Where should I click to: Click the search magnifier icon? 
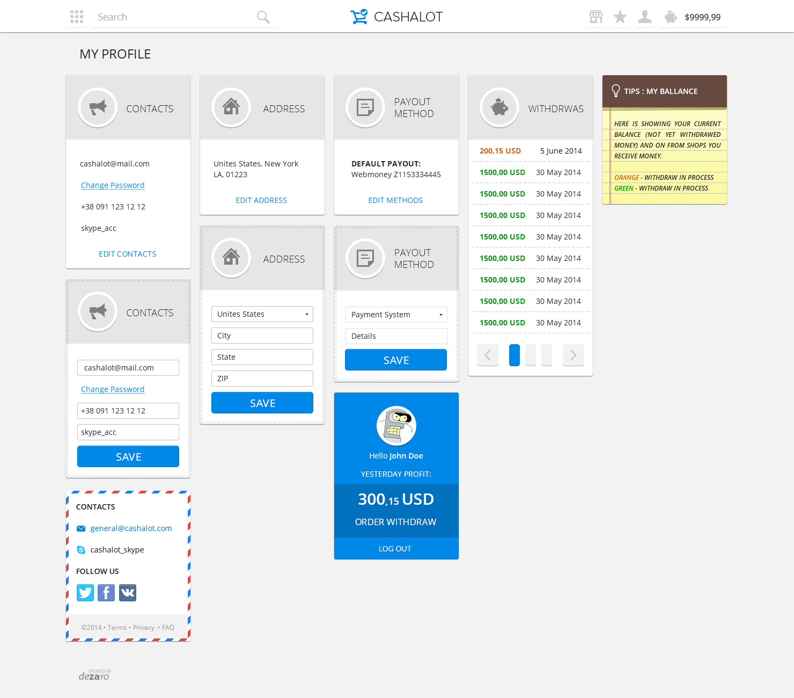coord(263,17)
